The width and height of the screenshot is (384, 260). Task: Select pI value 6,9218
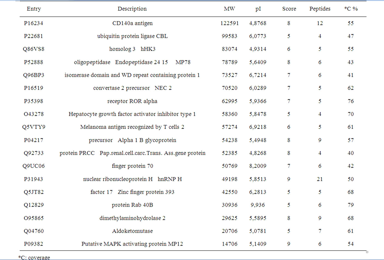(258, 127)
